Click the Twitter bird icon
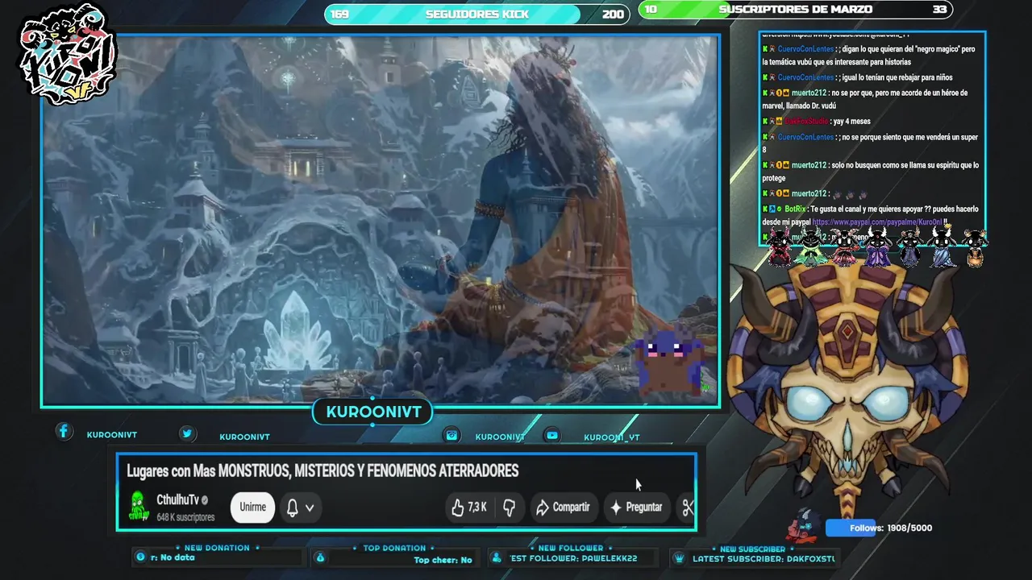The height and width of the screenshot is (580, 1032). point(187,433)
